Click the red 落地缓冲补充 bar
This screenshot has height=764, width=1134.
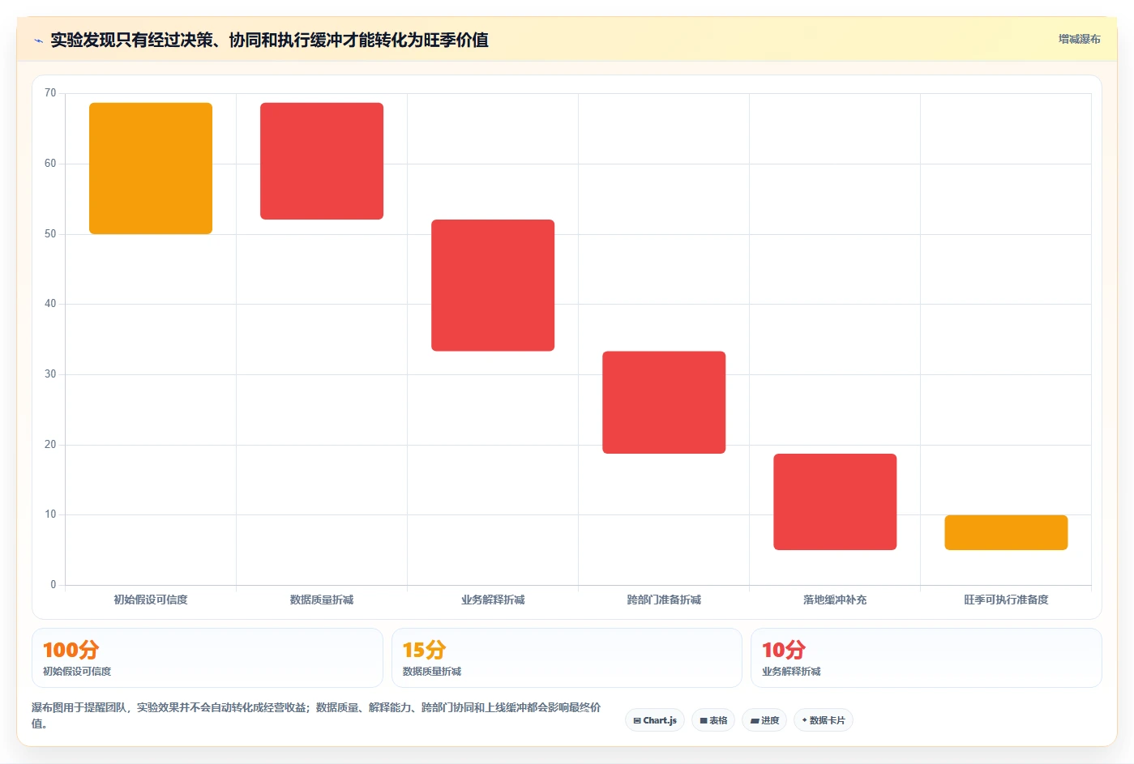point(835,502)
